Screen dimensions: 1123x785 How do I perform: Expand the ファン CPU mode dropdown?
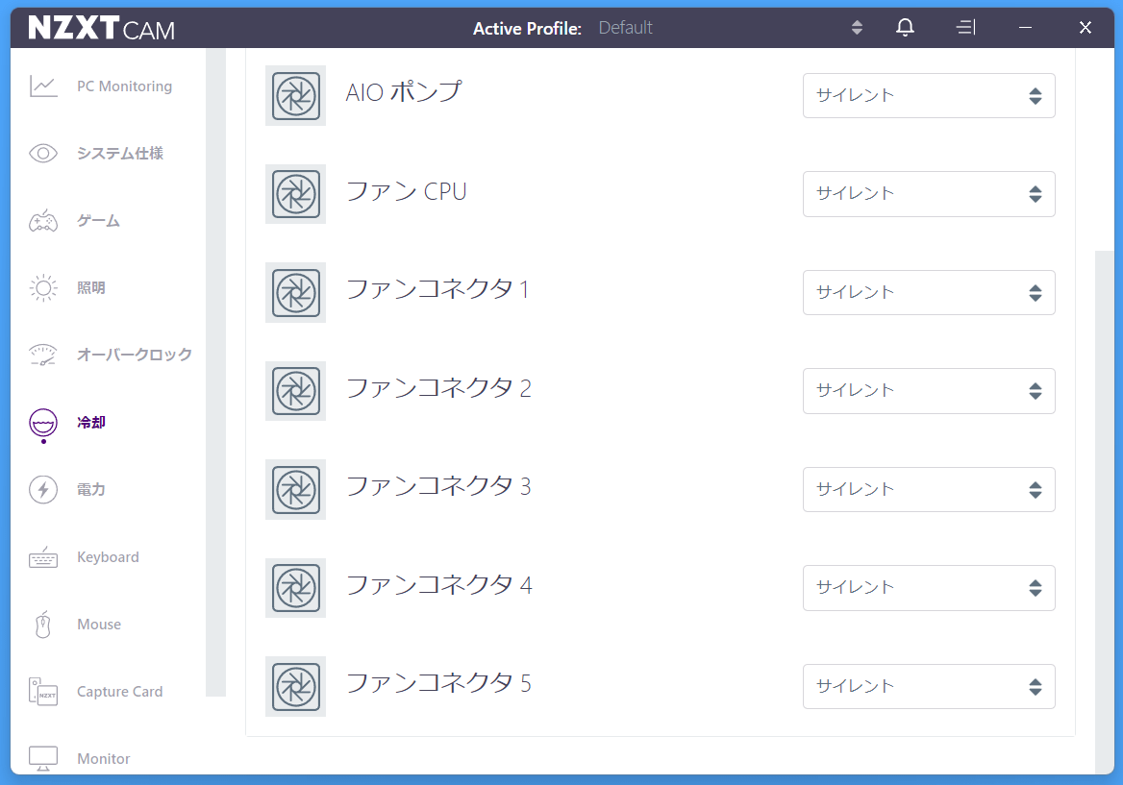928,194
